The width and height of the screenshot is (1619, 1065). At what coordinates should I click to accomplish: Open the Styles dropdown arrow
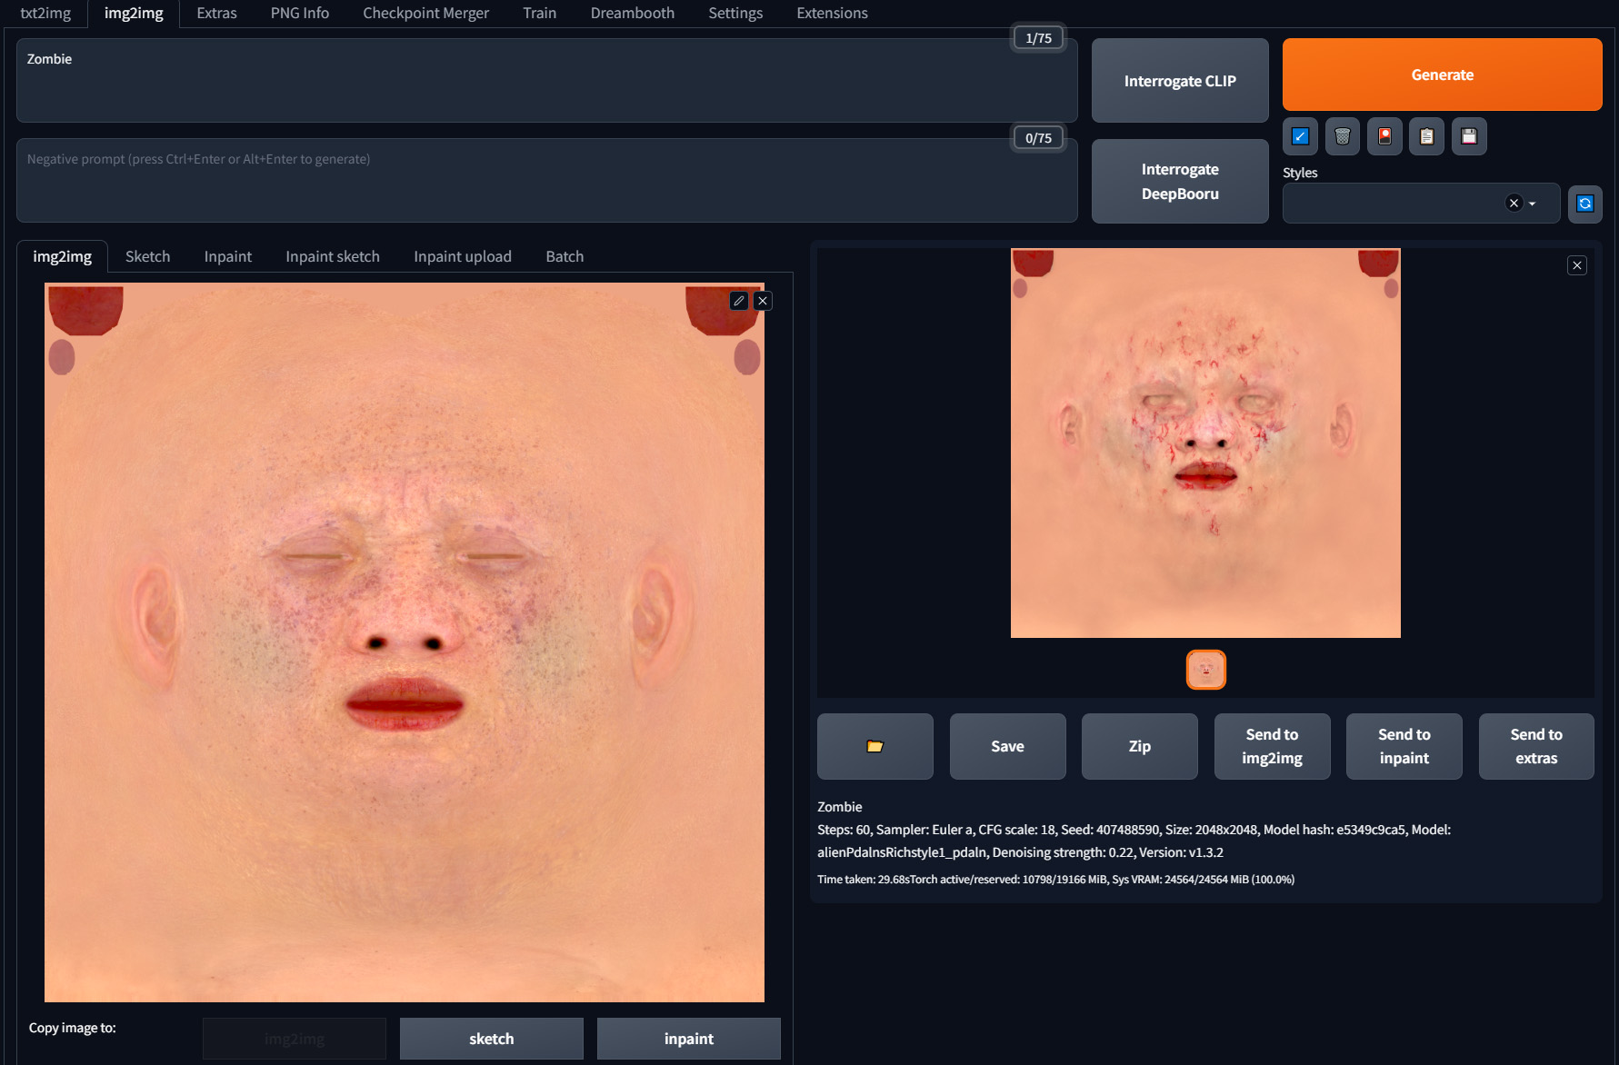tap(1533, 204)
